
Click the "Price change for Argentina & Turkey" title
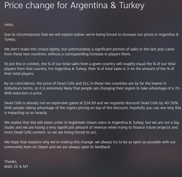pyautogui.click(x=74, y=6)
